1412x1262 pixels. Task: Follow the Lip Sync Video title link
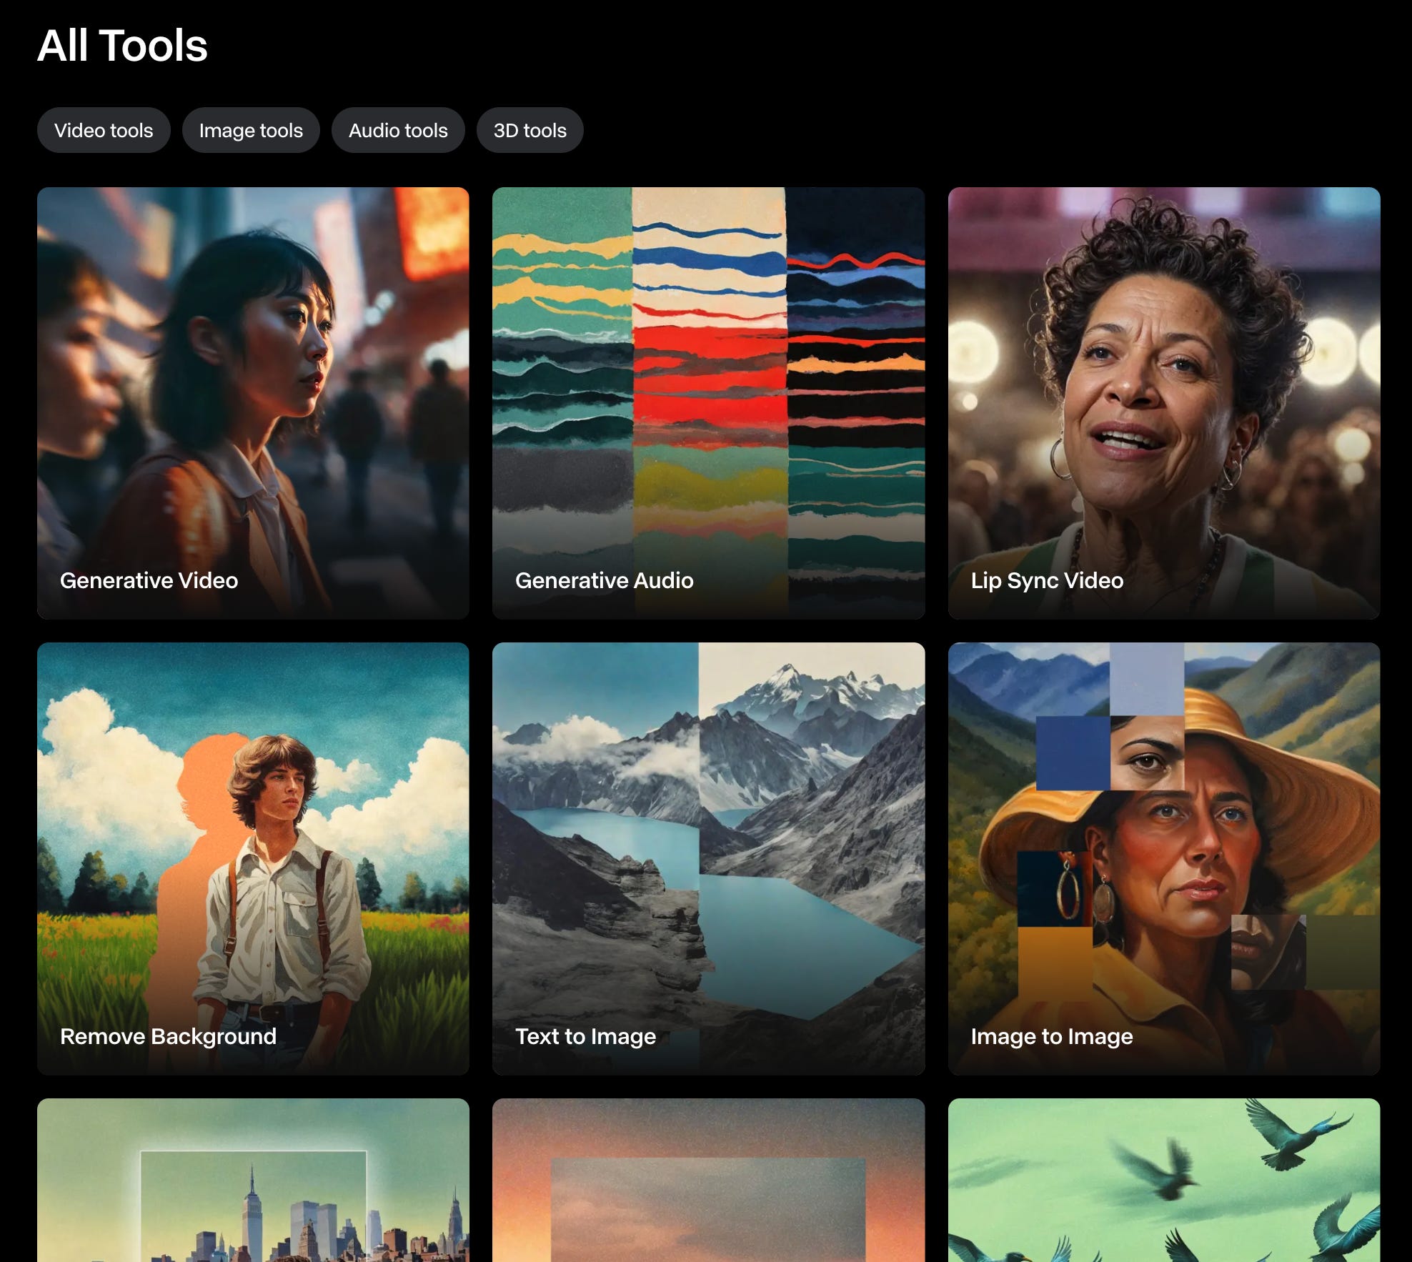(x=1047, y=581)
